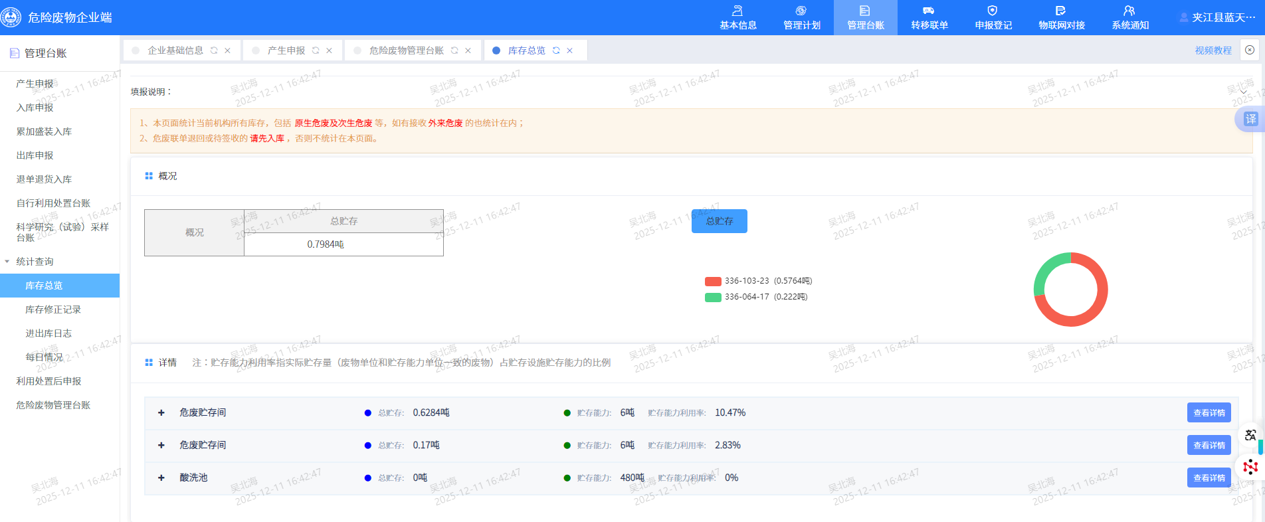The image size is (1265, 522).
Task: Open 转移联单 truck icon in header
Action: pos(929,11)
